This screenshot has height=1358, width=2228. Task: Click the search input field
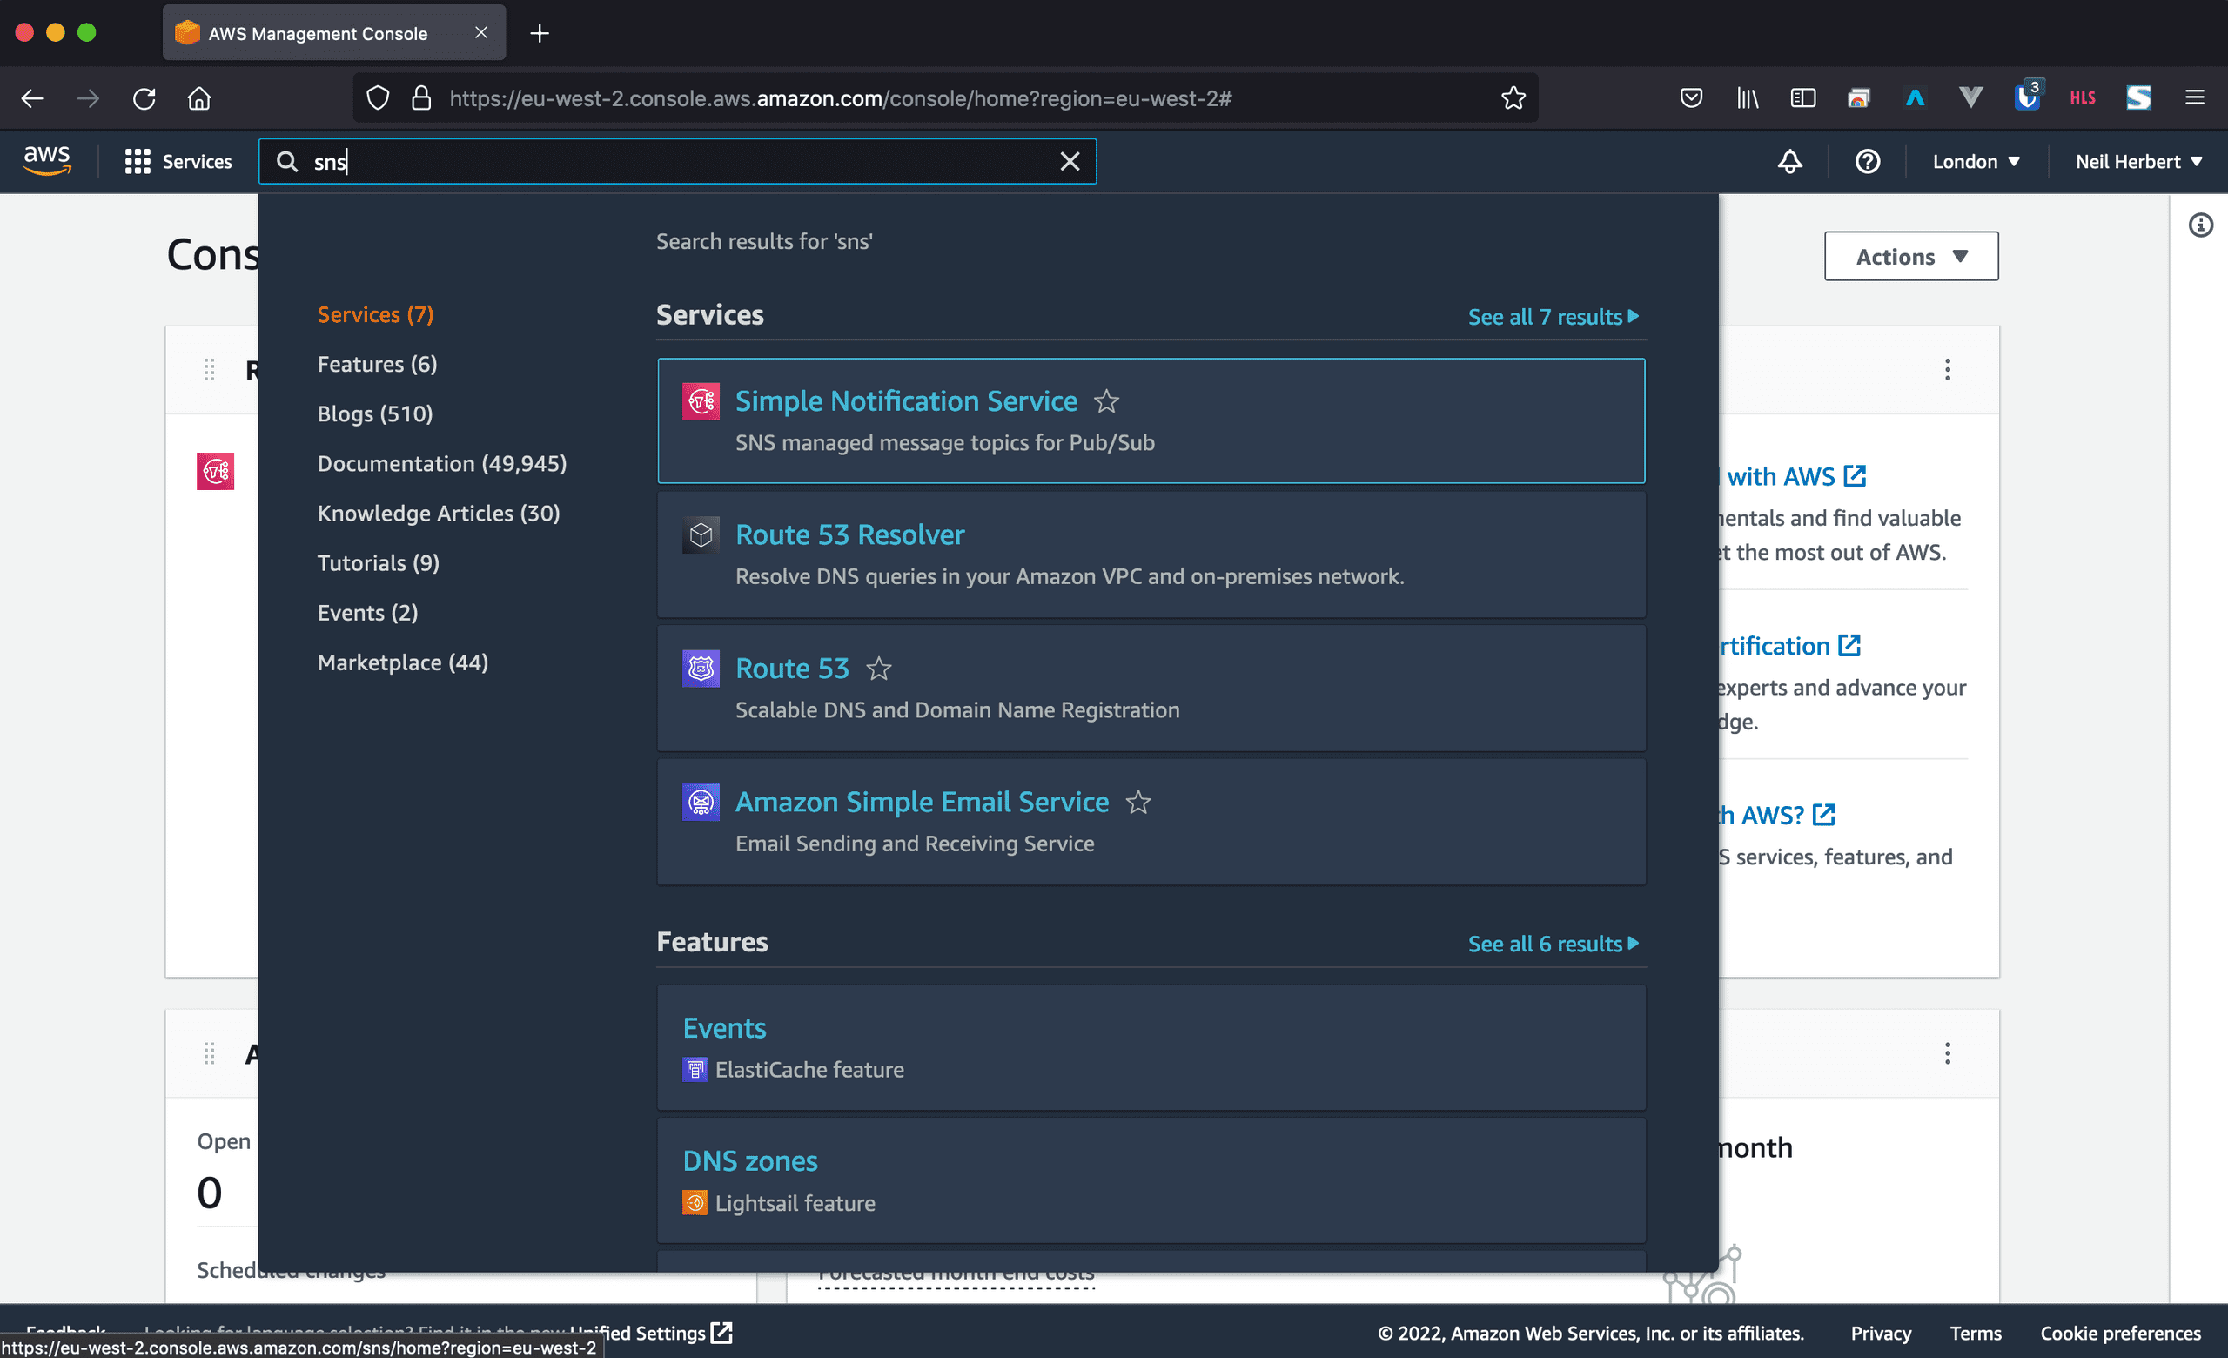(678, 161)
